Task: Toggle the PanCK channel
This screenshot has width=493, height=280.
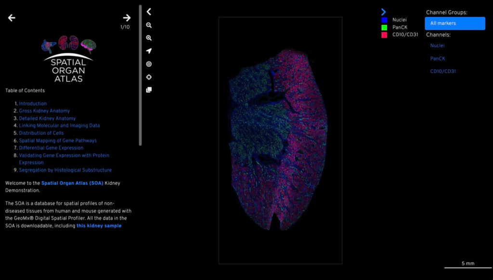Action: click(x=437, y=59)
